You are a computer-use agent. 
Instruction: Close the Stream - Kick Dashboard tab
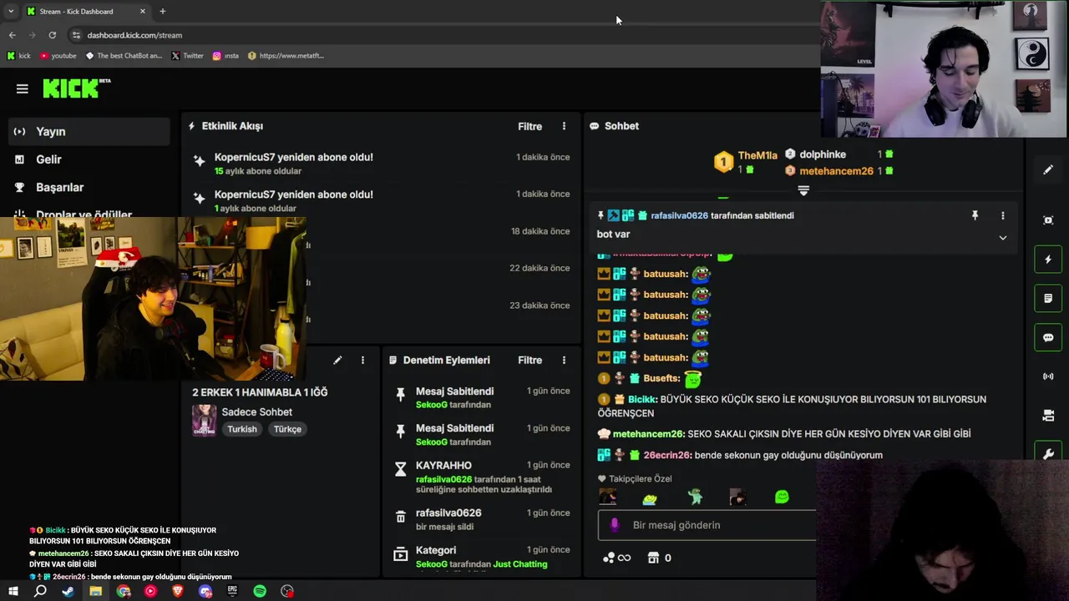pos(142,12)
